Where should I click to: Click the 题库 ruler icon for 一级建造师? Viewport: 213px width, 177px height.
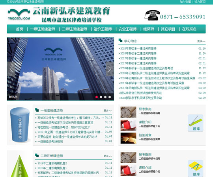[196, 123]
